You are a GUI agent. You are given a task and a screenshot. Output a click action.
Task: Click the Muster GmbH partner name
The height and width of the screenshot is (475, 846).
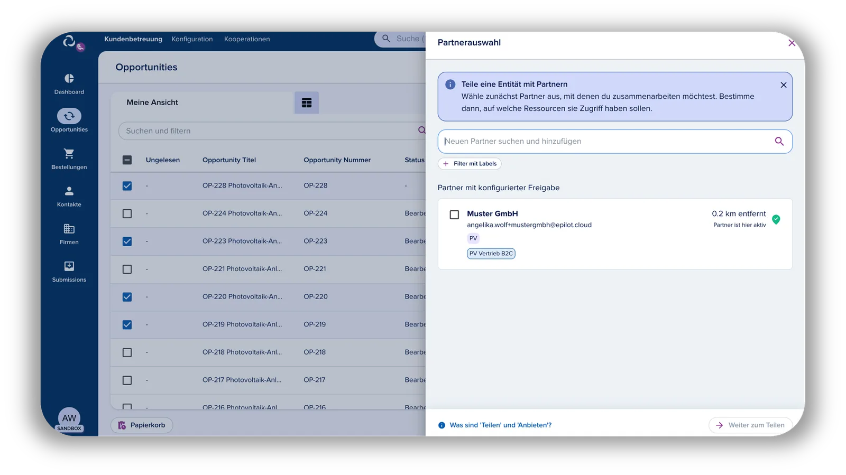[492, 214]
